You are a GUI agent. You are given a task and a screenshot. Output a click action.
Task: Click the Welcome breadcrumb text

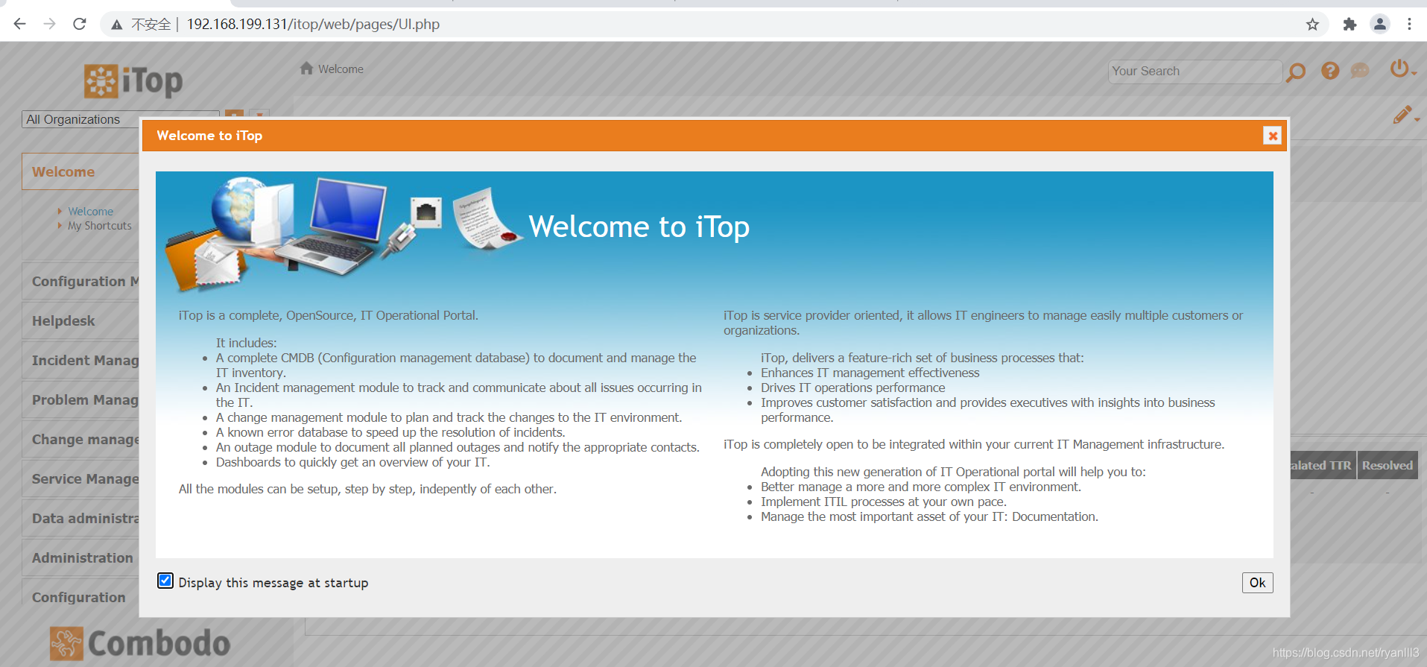coord(341,69)
